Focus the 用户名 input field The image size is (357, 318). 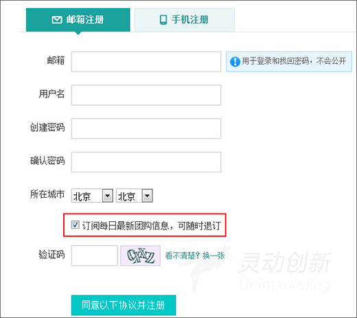(146, 95)
